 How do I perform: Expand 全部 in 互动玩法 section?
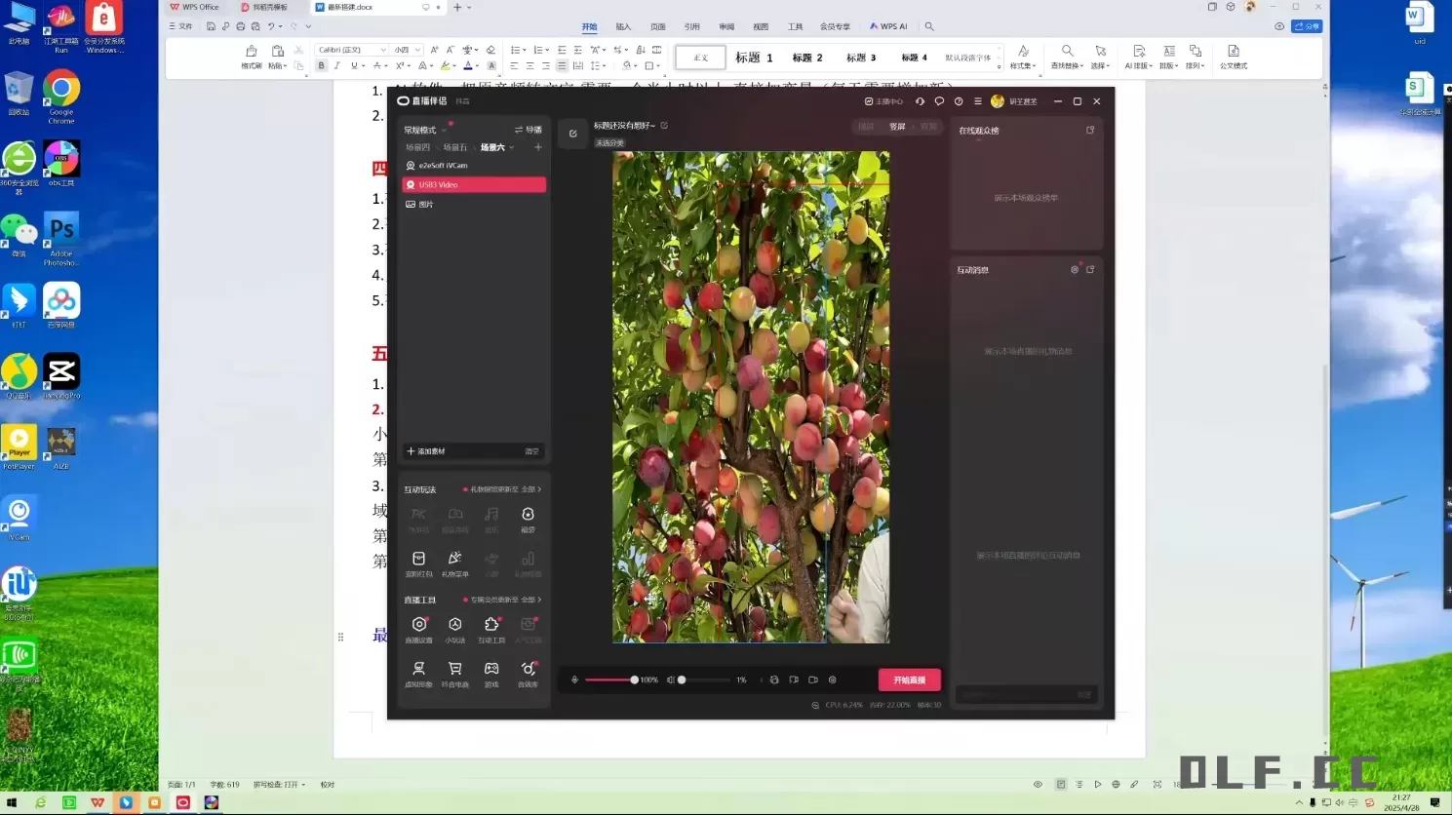pyautogui.click(x=531, y=489)
